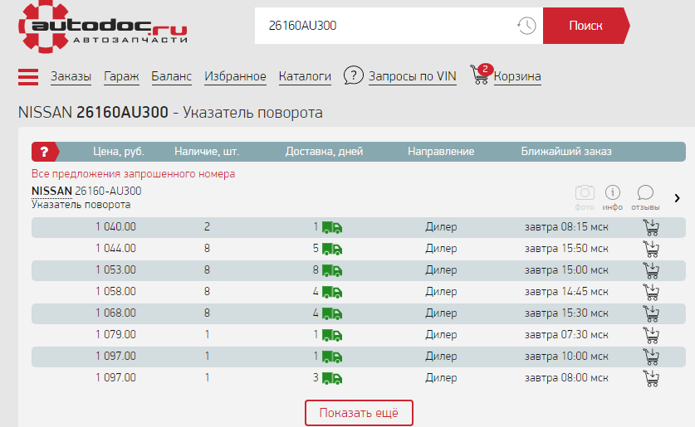Click the Показать ещё button

pyautogui.click(x=359, y=413)
